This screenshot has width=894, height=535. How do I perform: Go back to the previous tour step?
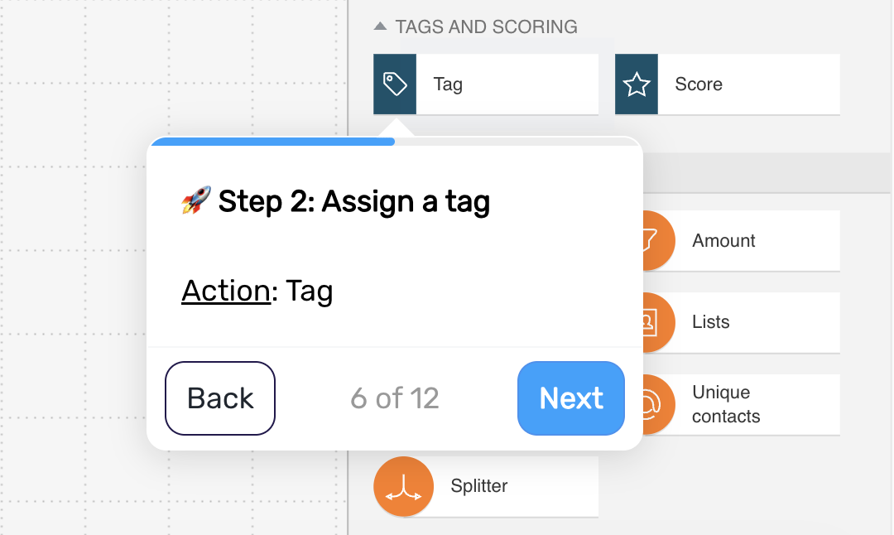click(x=220, y=398)
